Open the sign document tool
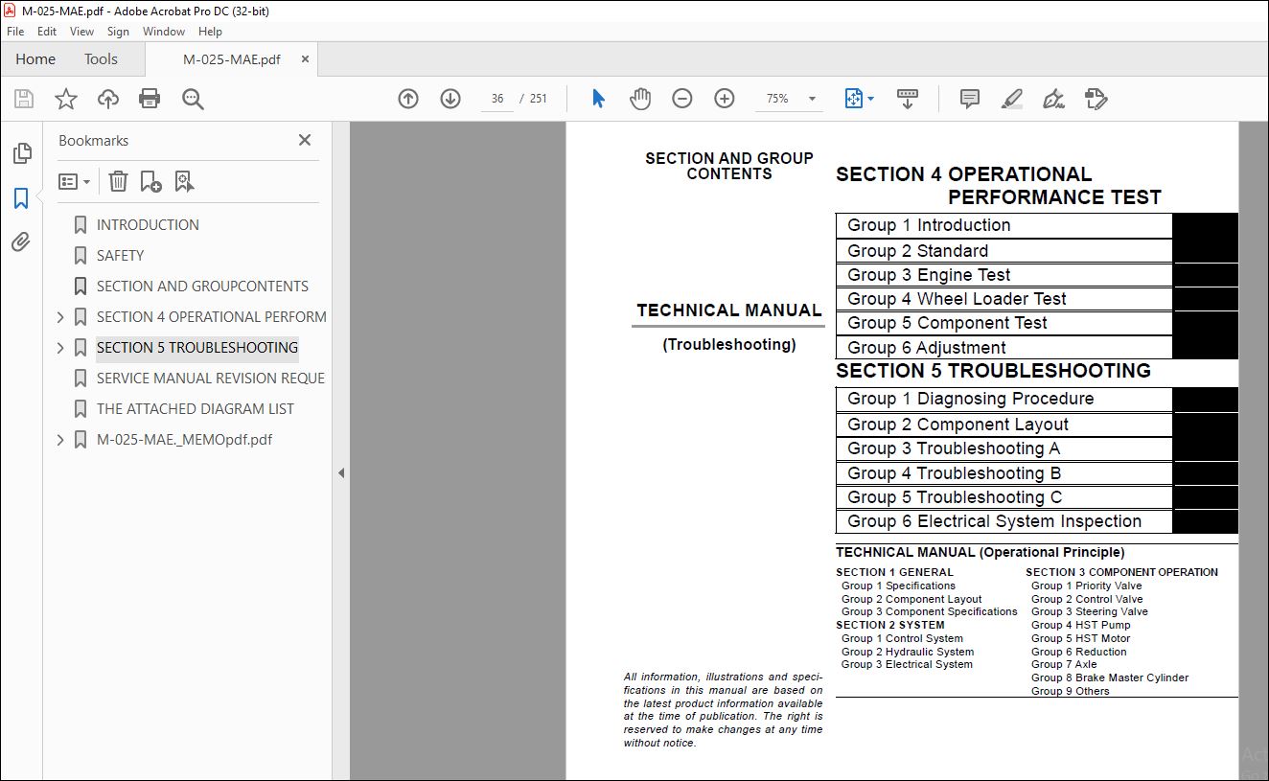The width and height of the screenshot is (1269, 781). point(1054,99)
